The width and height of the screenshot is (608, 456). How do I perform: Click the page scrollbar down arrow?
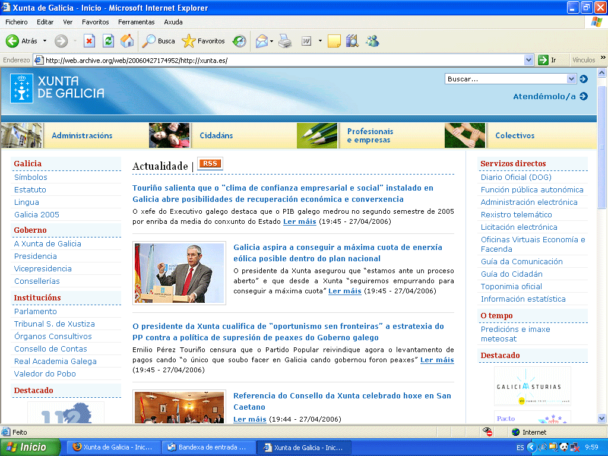[601, 418]
